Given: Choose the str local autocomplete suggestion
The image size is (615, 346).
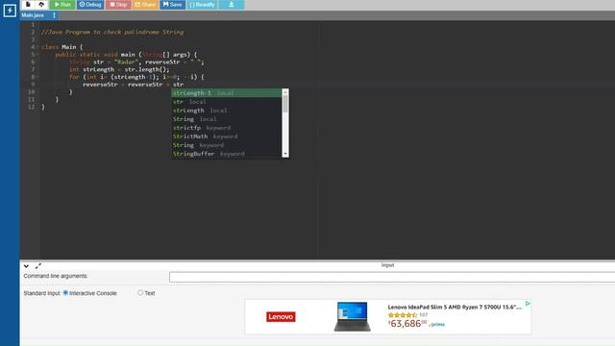Looking at the screenshot, I should tap(227, 102).
